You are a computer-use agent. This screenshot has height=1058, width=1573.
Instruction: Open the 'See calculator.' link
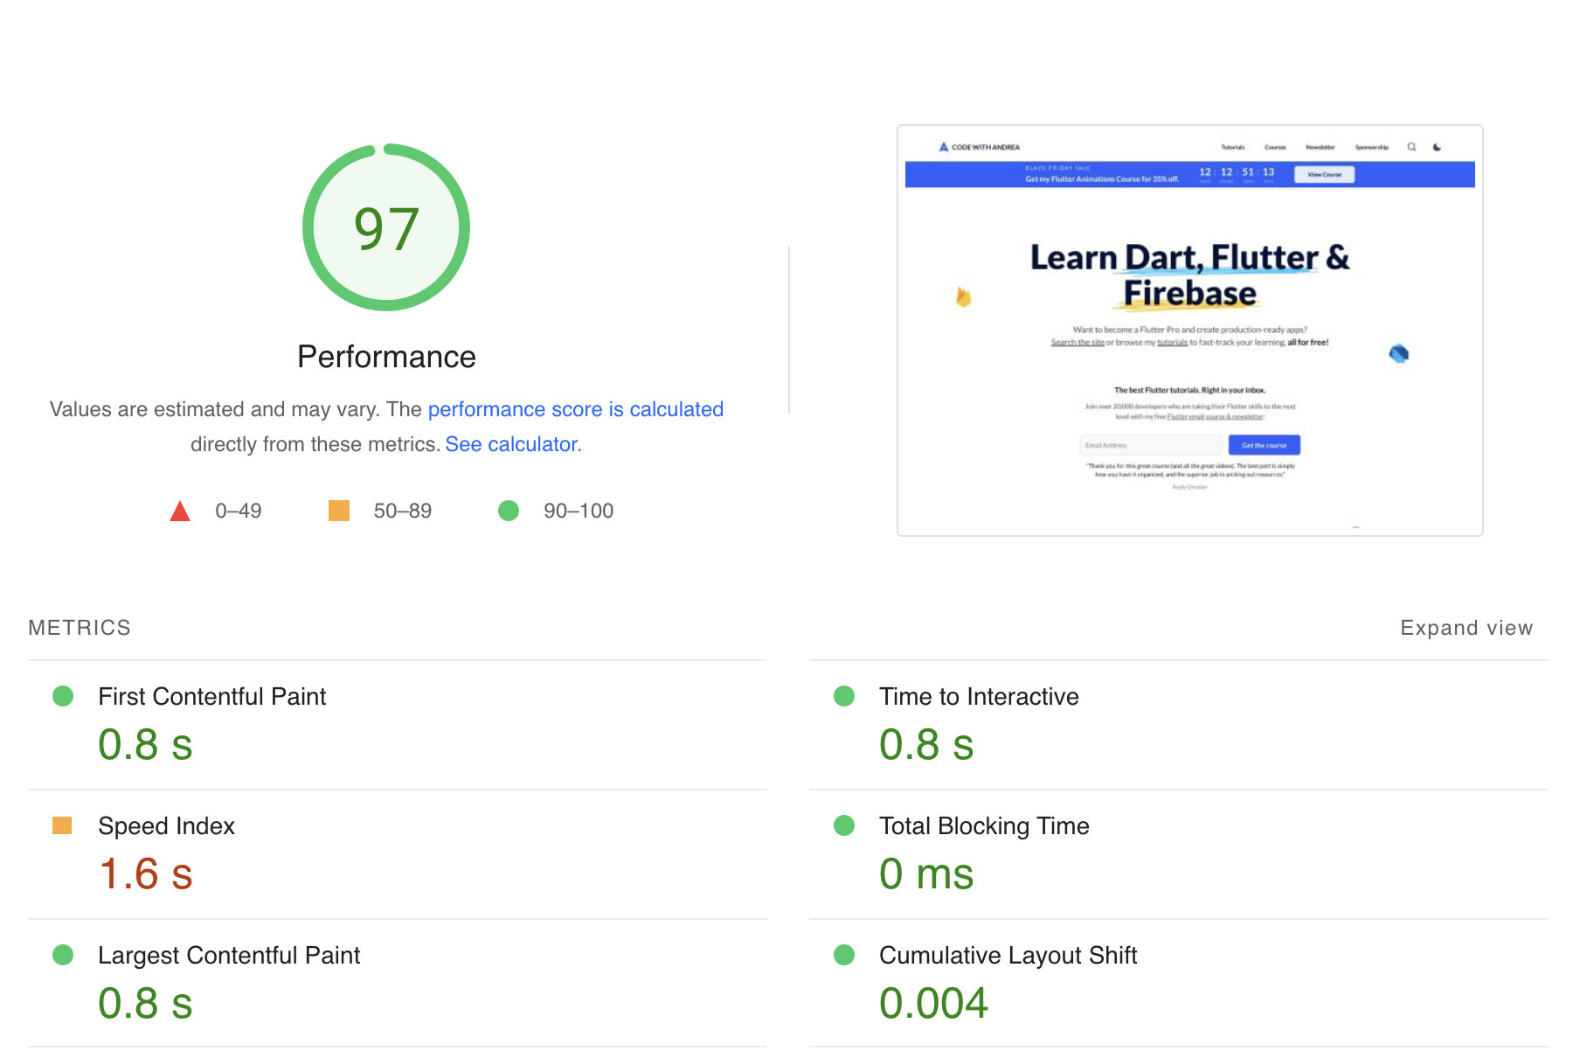click(x=513, y=444)
